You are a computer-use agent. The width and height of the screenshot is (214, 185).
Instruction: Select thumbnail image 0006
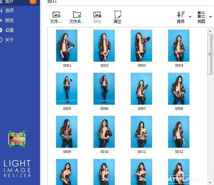pyautogui.click(x=104, y=88)
